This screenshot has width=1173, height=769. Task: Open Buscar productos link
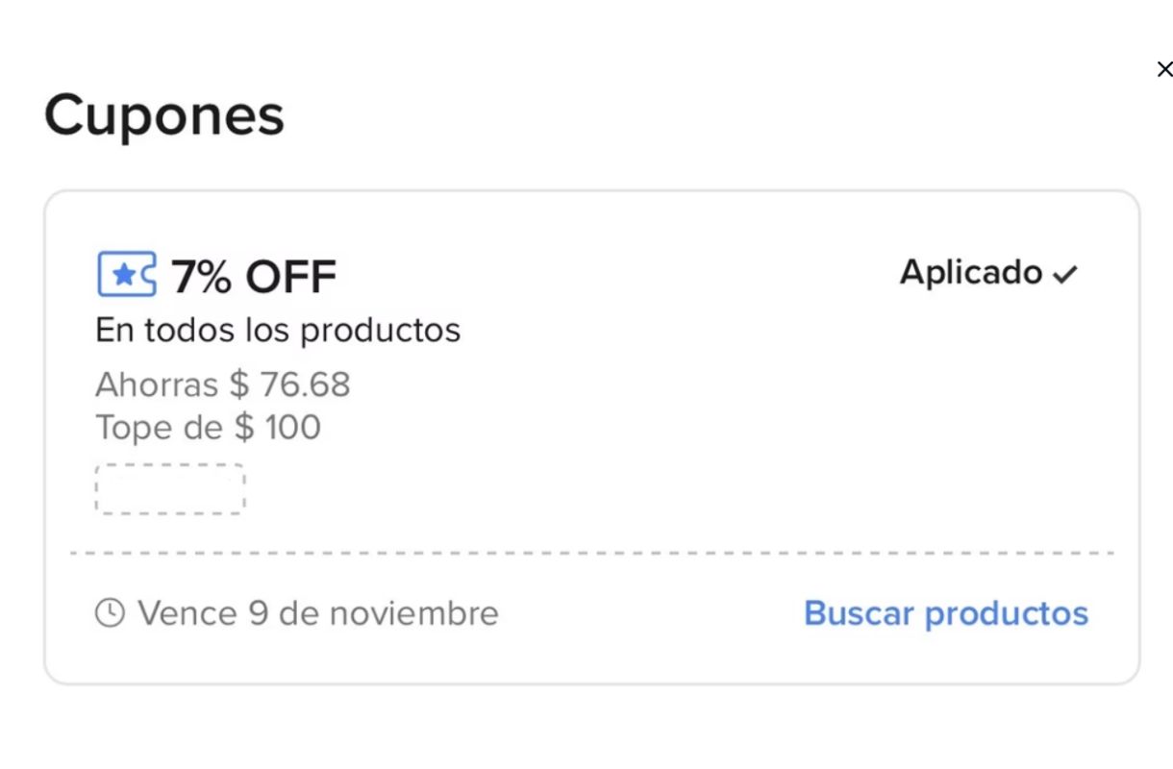[945, 612]
